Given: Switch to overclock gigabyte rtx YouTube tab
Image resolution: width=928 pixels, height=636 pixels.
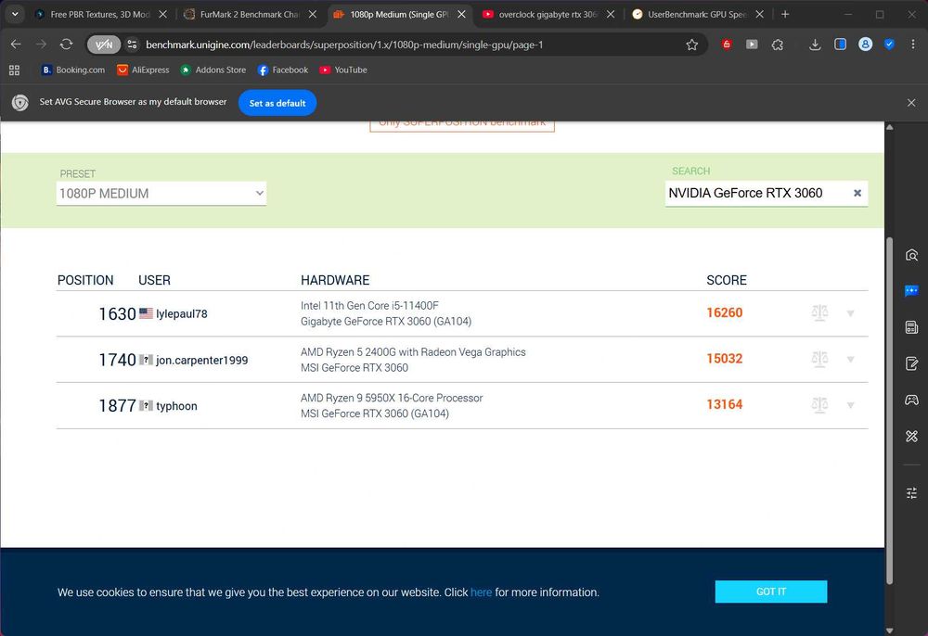Looking at the screenshot, I should click(548, 14).
